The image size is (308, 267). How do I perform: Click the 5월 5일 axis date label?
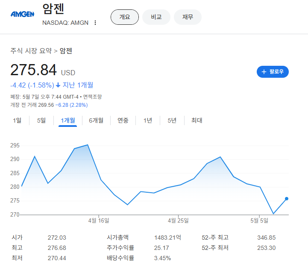(x=259, y=220)
